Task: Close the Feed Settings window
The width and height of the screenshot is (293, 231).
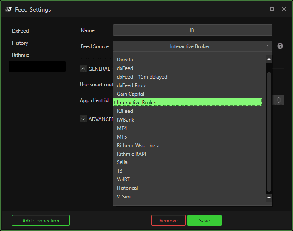Action: click(284, 9)
